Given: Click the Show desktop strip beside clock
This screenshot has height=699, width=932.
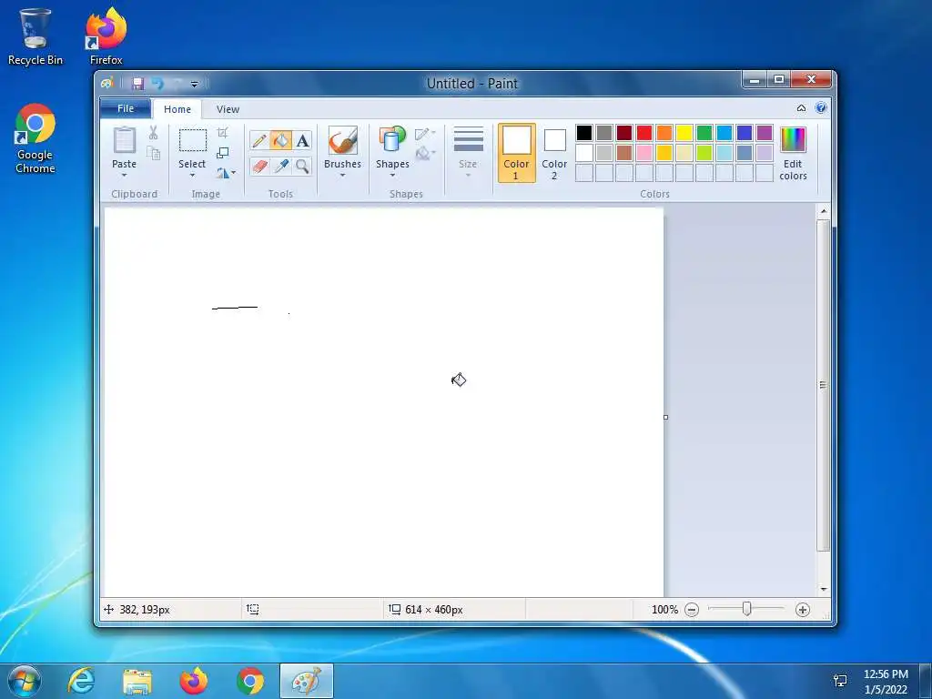Looking at the screenshot, I should coord(926,681).
